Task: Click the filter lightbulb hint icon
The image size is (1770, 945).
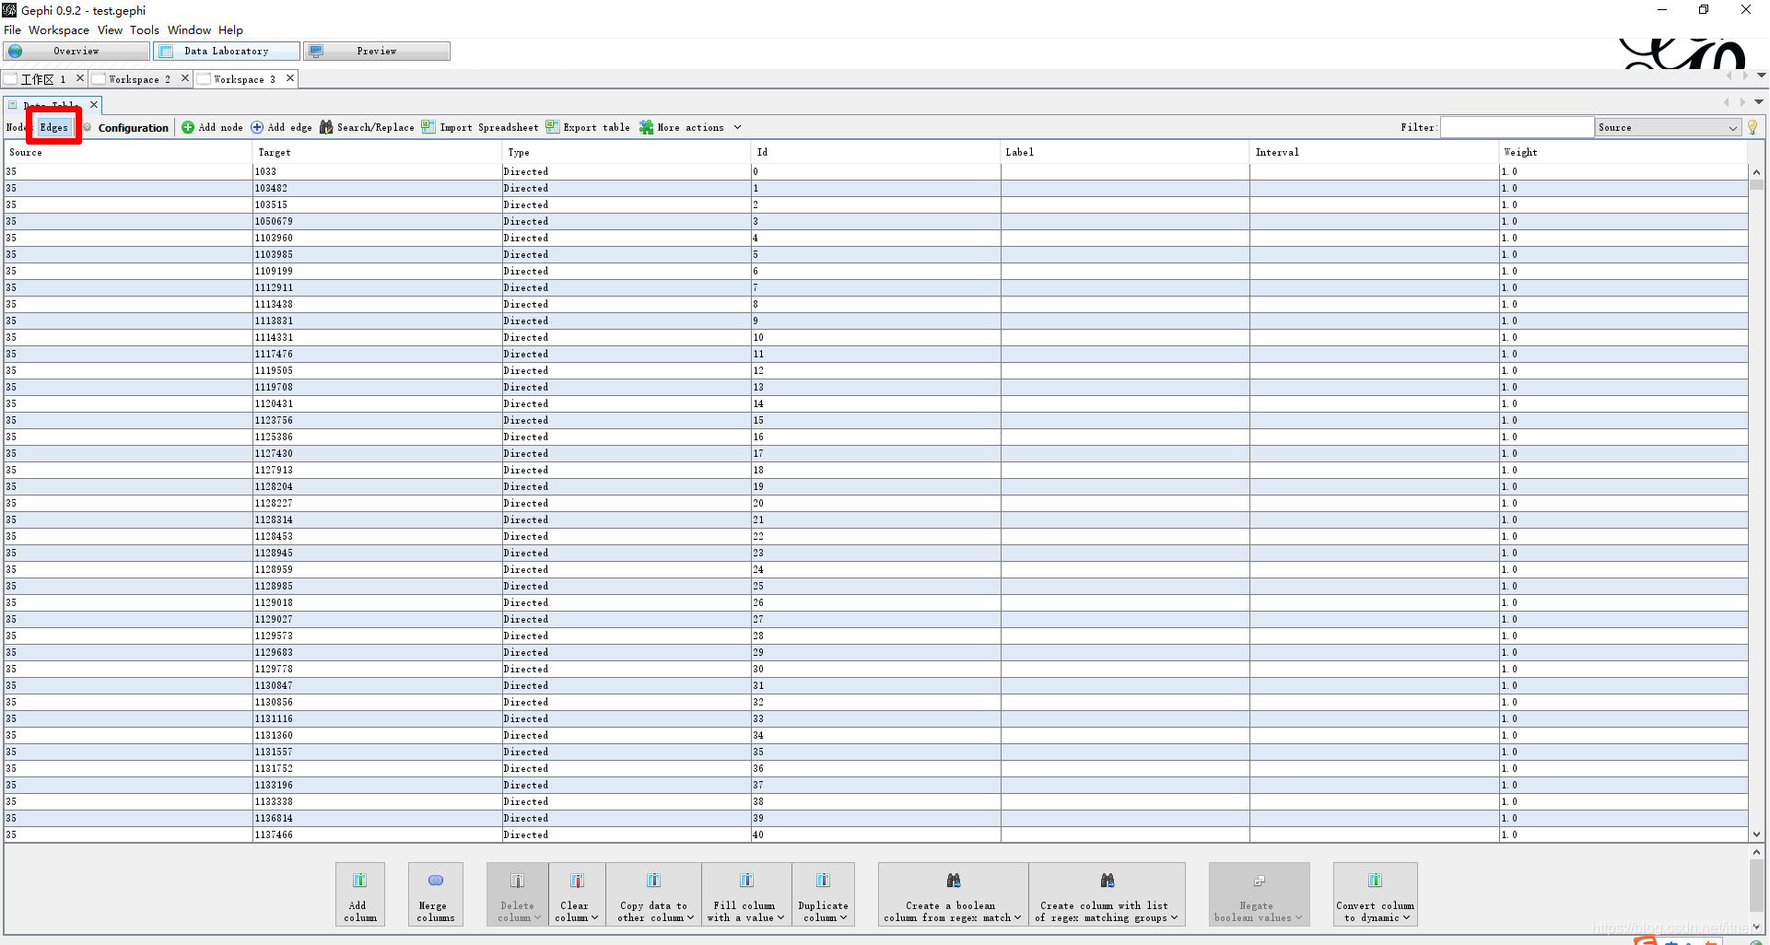Action: point(1752,127)
